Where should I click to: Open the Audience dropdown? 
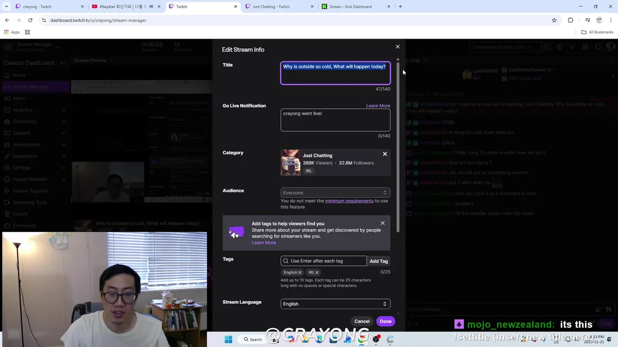(335, 193)
